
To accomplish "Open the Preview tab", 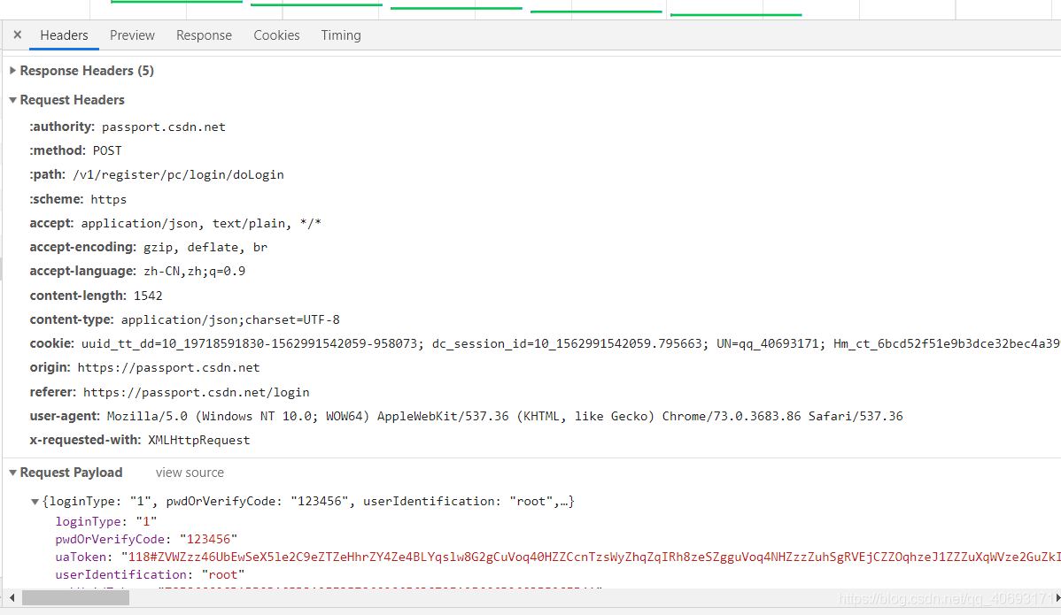I will coord(132,35).
